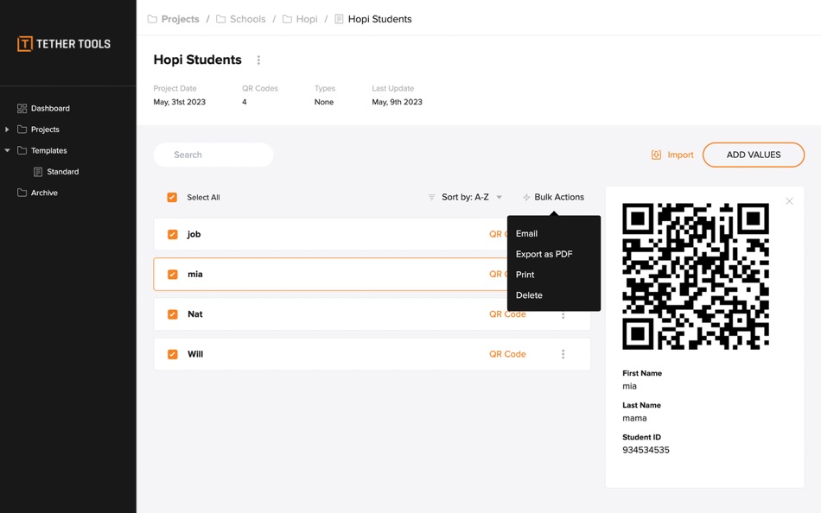The height and width of the screenshot is (513, 821).
Task: Uncheck the job row checkbox
Action: click(172, 235)
